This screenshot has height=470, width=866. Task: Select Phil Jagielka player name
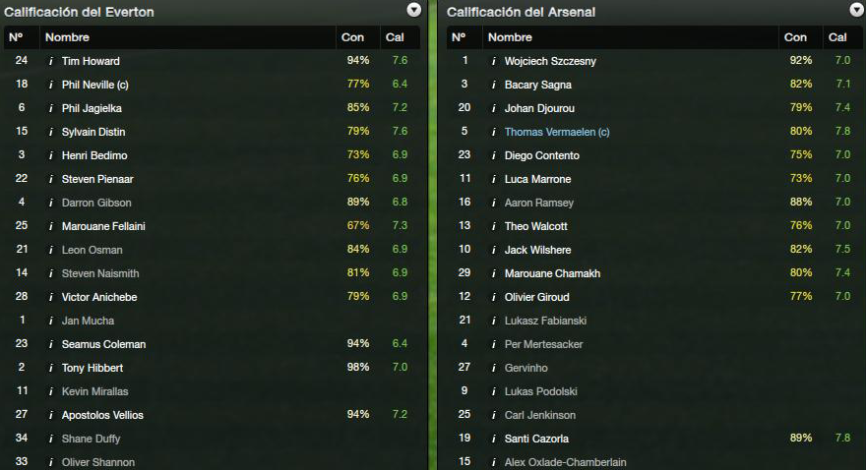(92, 108)
